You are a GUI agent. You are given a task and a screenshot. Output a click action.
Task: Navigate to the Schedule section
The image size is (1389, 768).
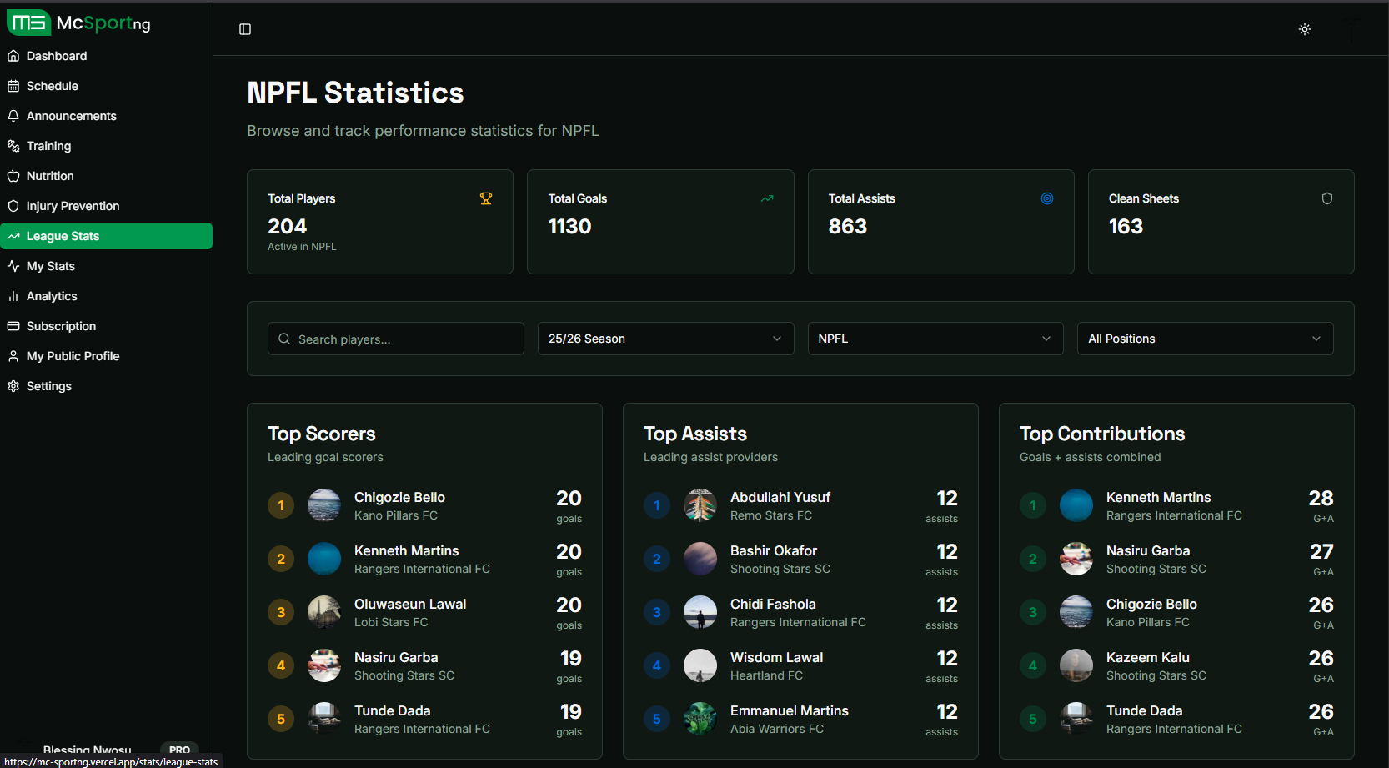[53, 86]
